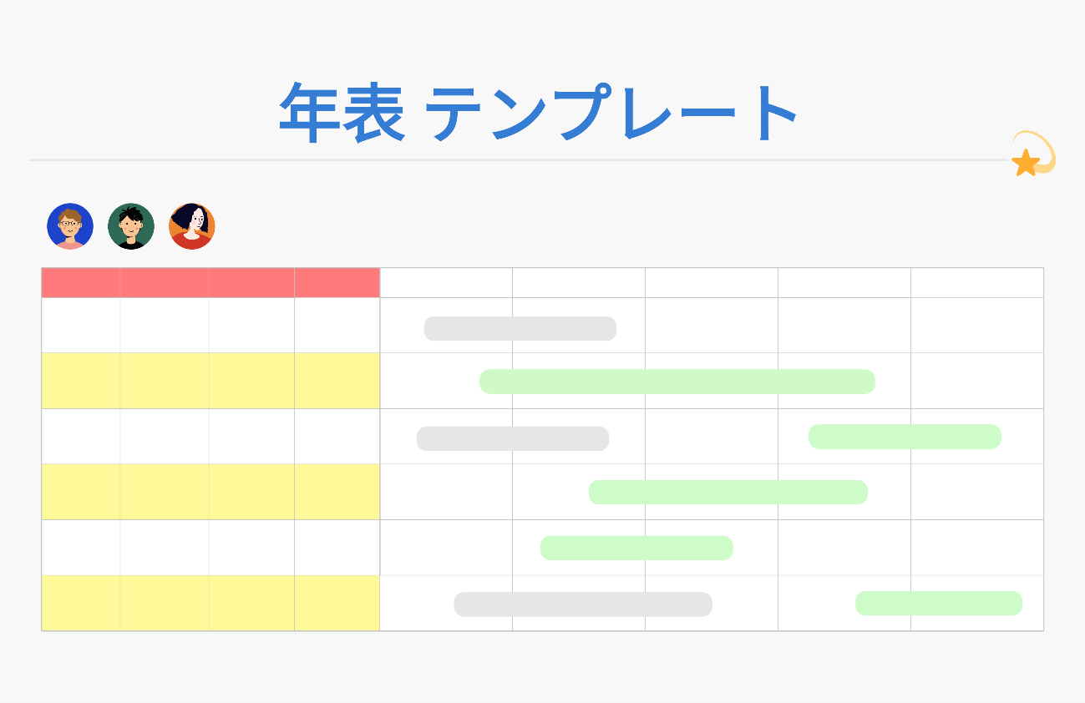The width and height of the screenshot is (1085, 703).
Task: Click the first white timeline header cell
Action: point(446,283)
